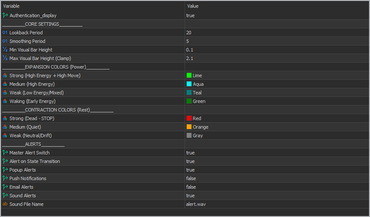This screenshot has width=370, height=217.
Task: Toggle the Sound Alerts true value
Action: click(x=191, y=196)
